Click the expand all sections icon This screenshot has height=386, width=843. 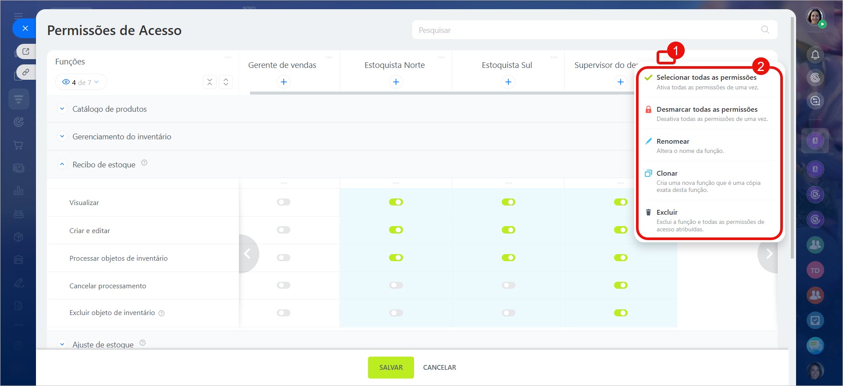(x=225, y=82)
